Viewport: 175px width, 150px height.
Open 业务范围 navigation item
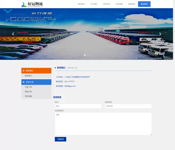click(x=119, y=4)
